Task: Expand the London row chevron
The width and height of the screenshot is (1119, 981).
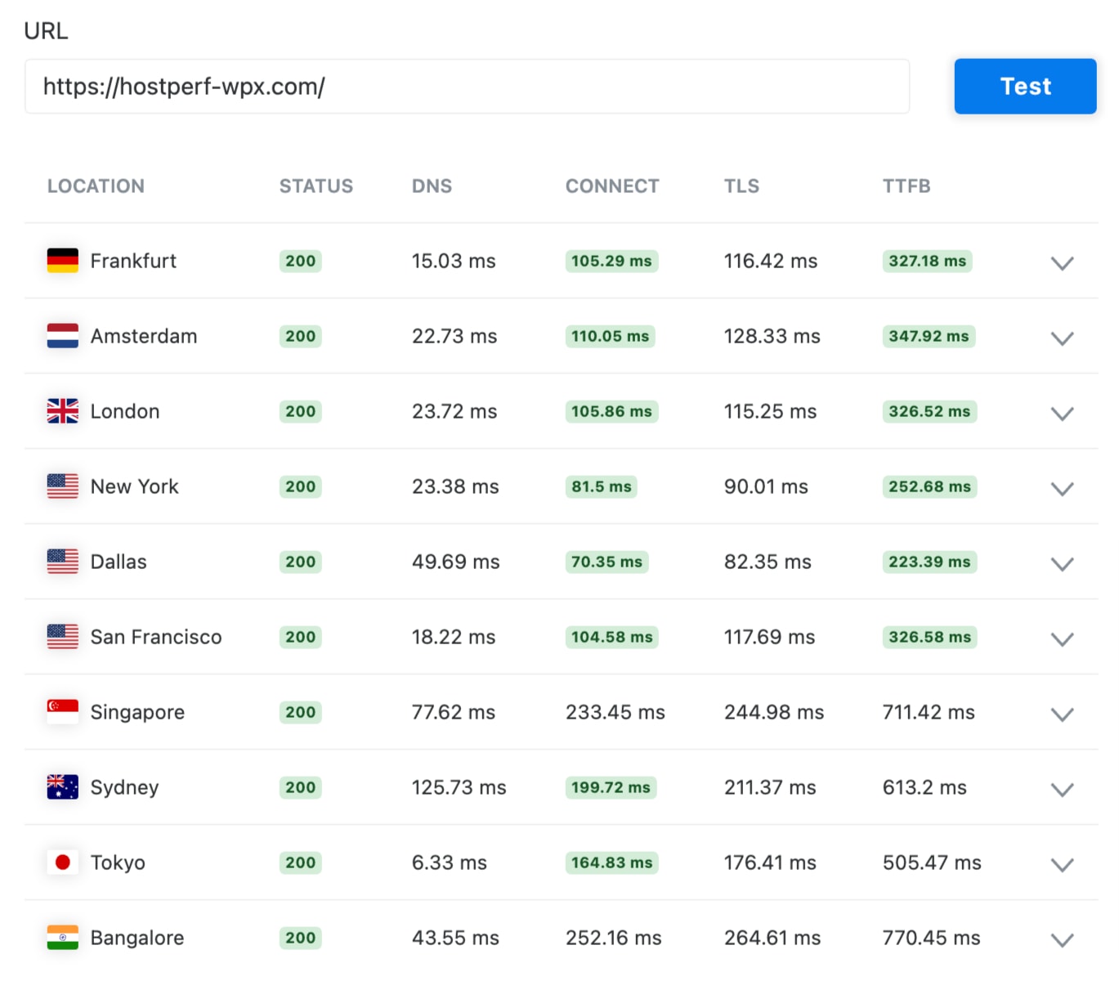Action: pos(1062,414)
